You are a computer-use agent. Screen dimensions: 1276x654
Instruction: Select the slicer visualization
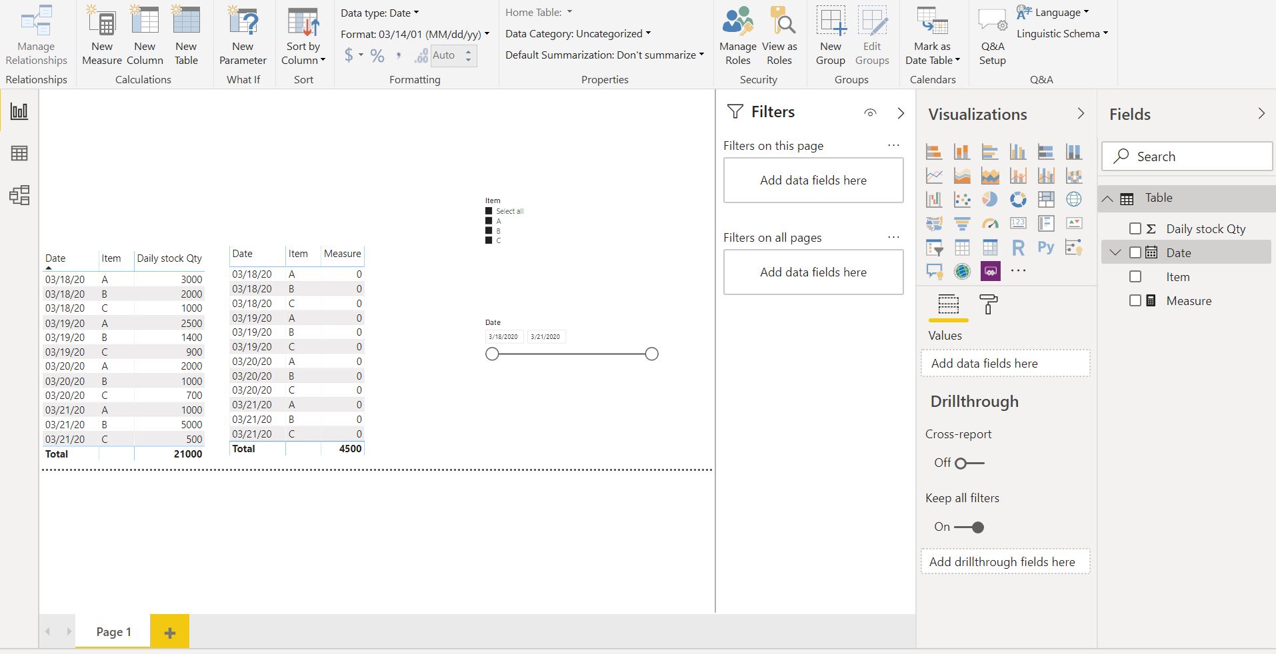(x=934, y=248)
